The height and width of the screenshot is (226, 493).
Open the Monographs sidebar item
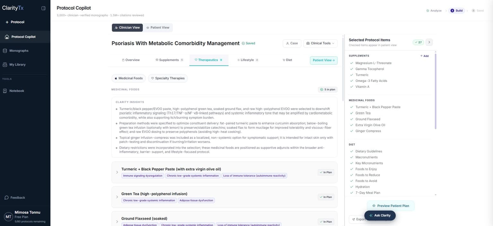coord(19,51)
